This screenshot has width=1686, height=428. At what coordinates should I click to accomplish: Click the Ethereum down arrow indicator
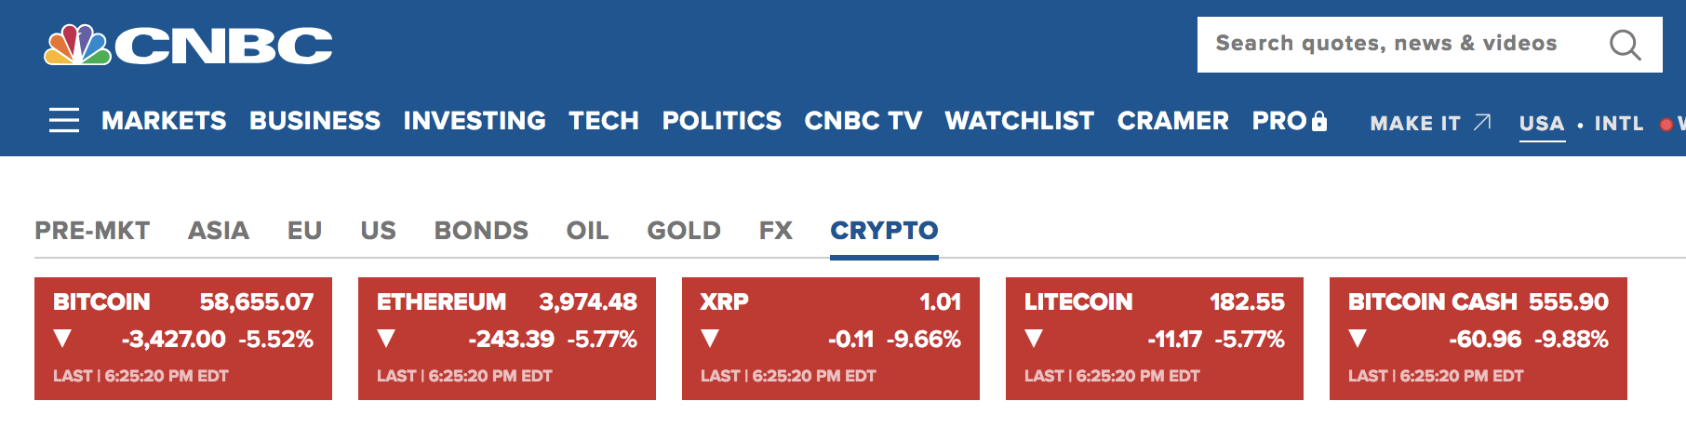click(x=386, y=339)
